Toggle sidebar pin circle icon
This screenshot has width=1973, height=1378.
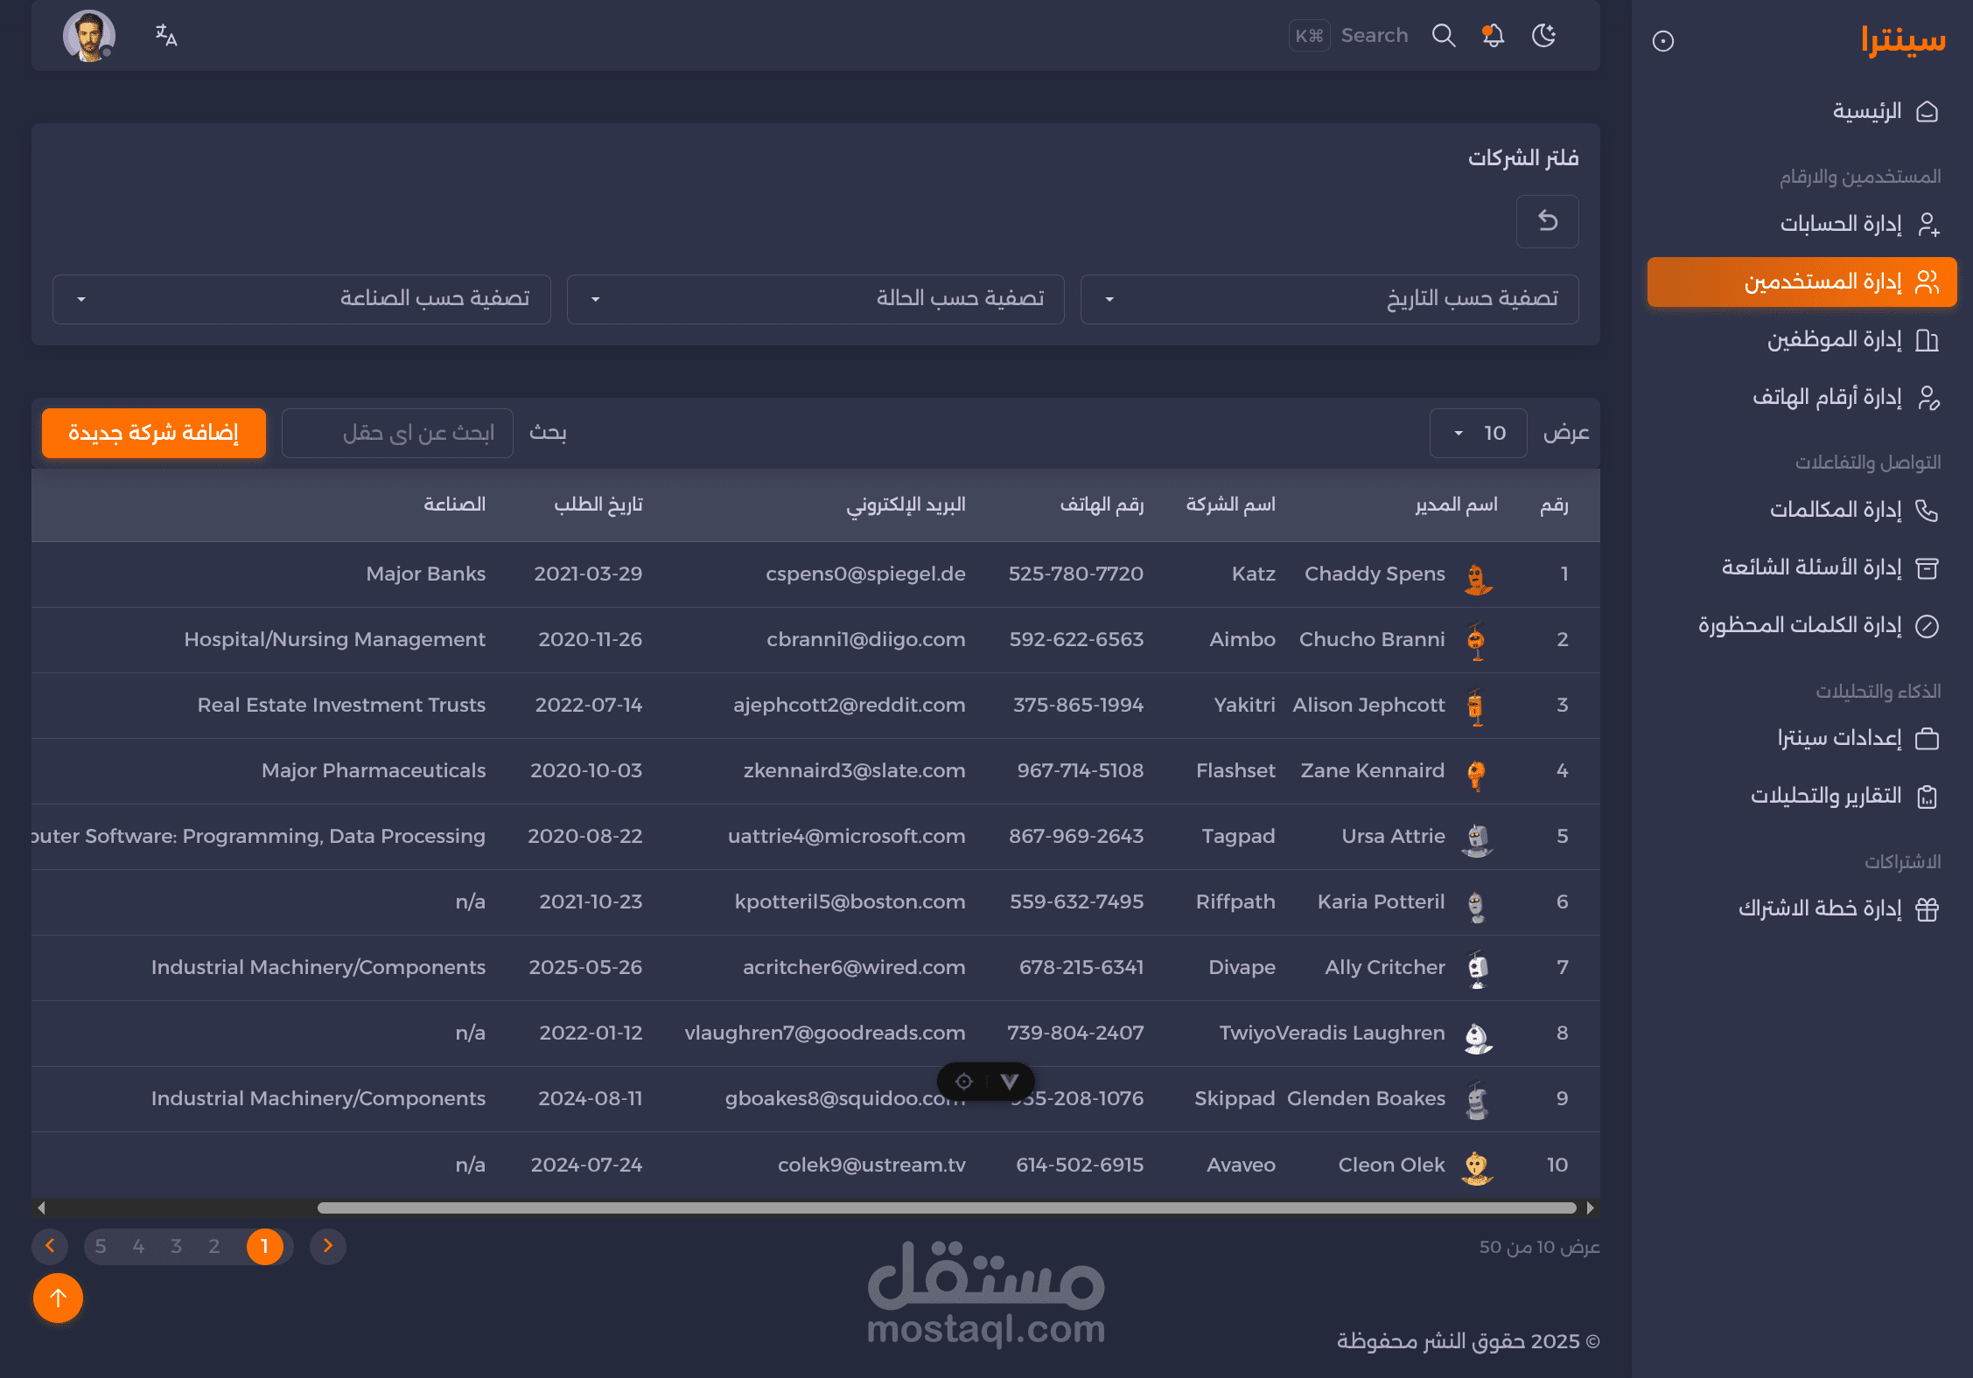tap(1662, 41)
